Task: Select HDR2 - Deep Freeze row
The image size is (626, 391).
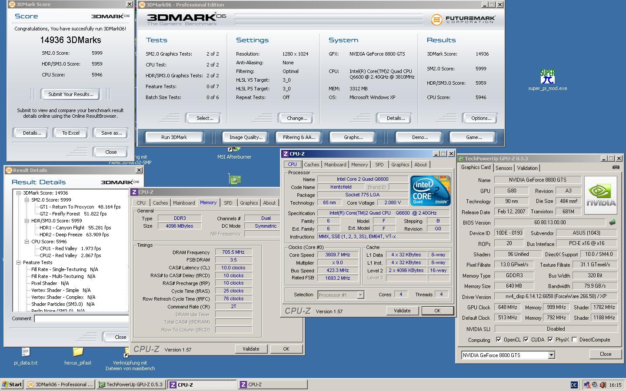Action: (74, 235)
